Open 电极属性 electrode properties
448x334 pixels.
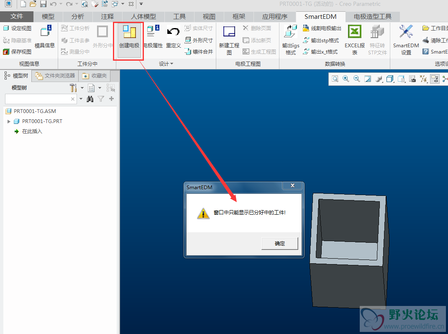[x=153, y=37]
